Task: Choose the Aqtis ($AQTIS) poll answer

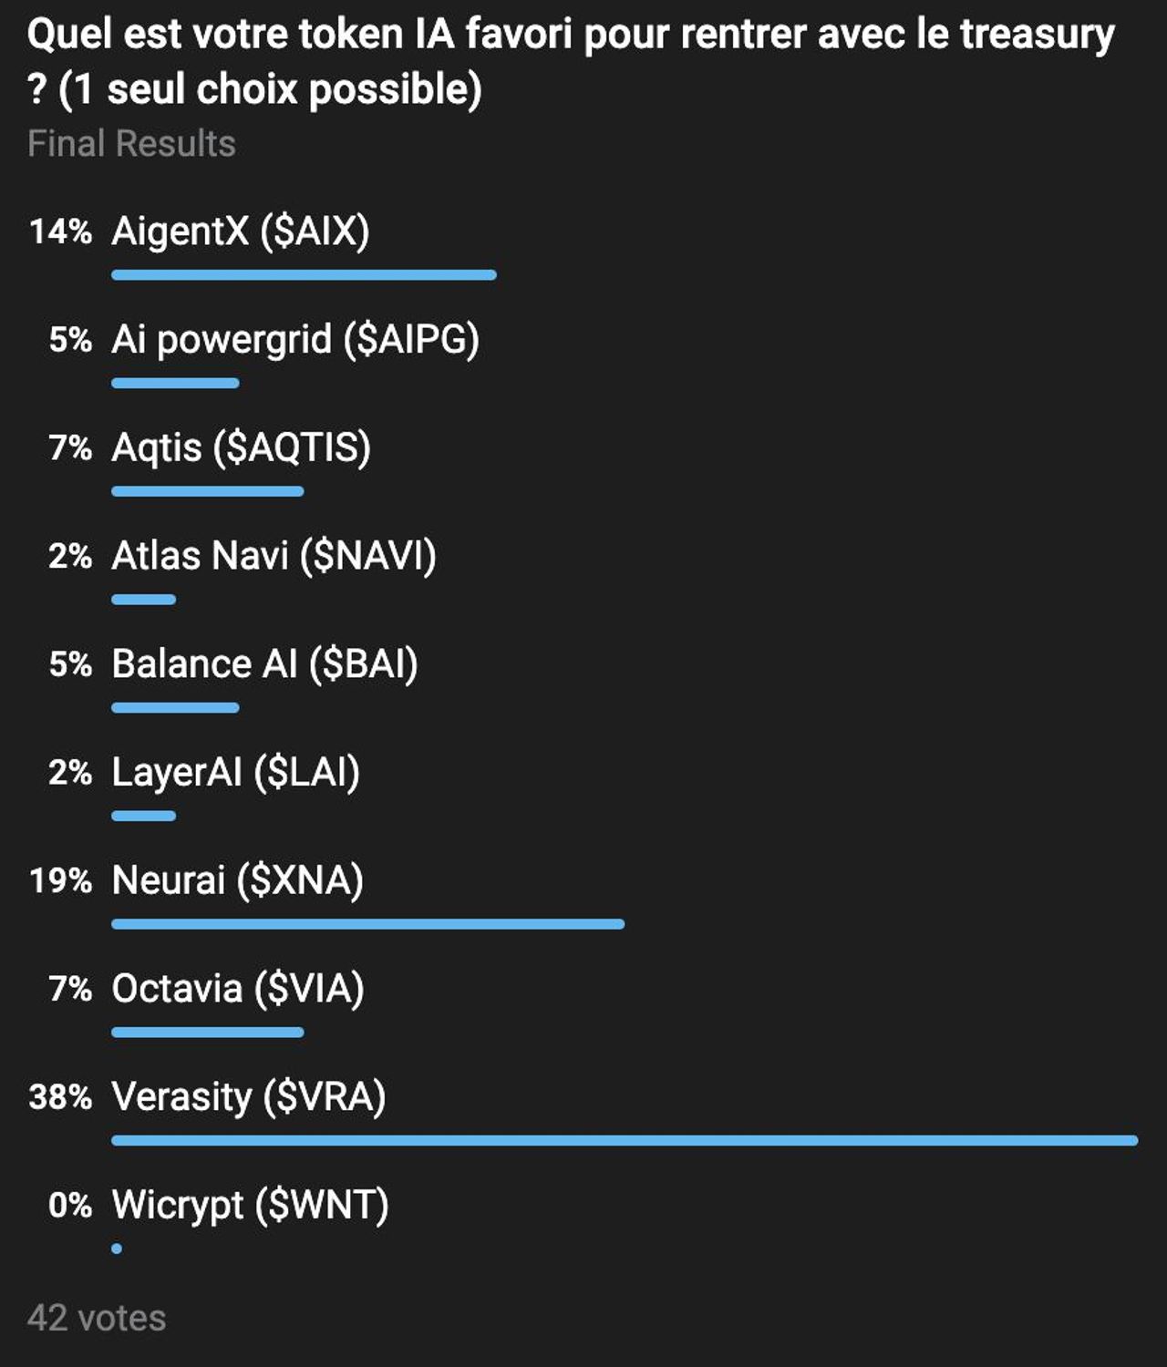Action: (x=241, y=447)
